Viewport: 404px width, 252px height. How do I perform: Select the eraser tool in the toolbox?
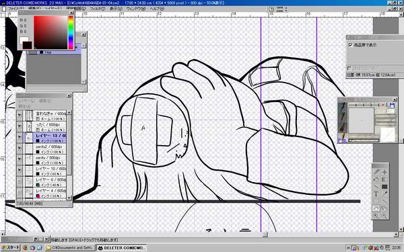tap(376, 179)
